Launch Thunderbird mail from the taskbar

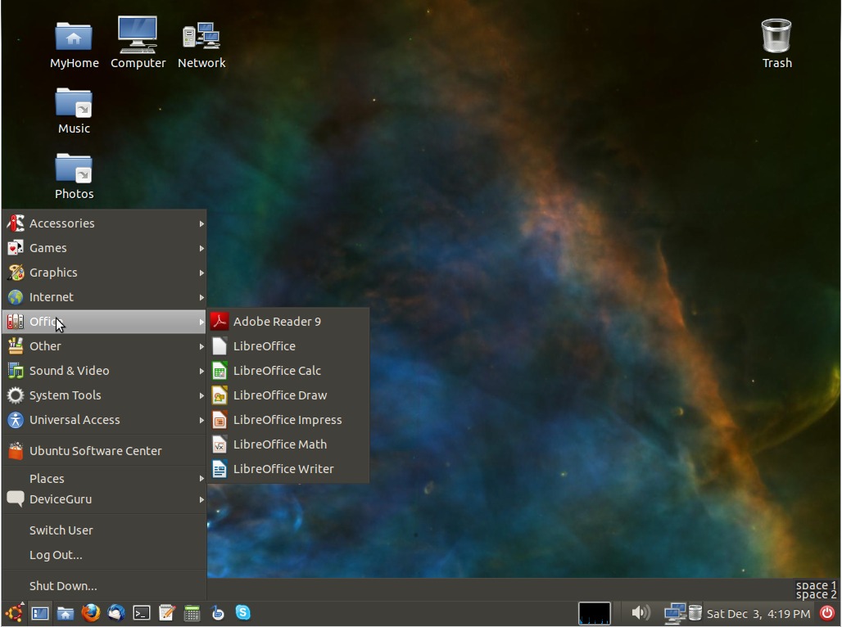116,612
